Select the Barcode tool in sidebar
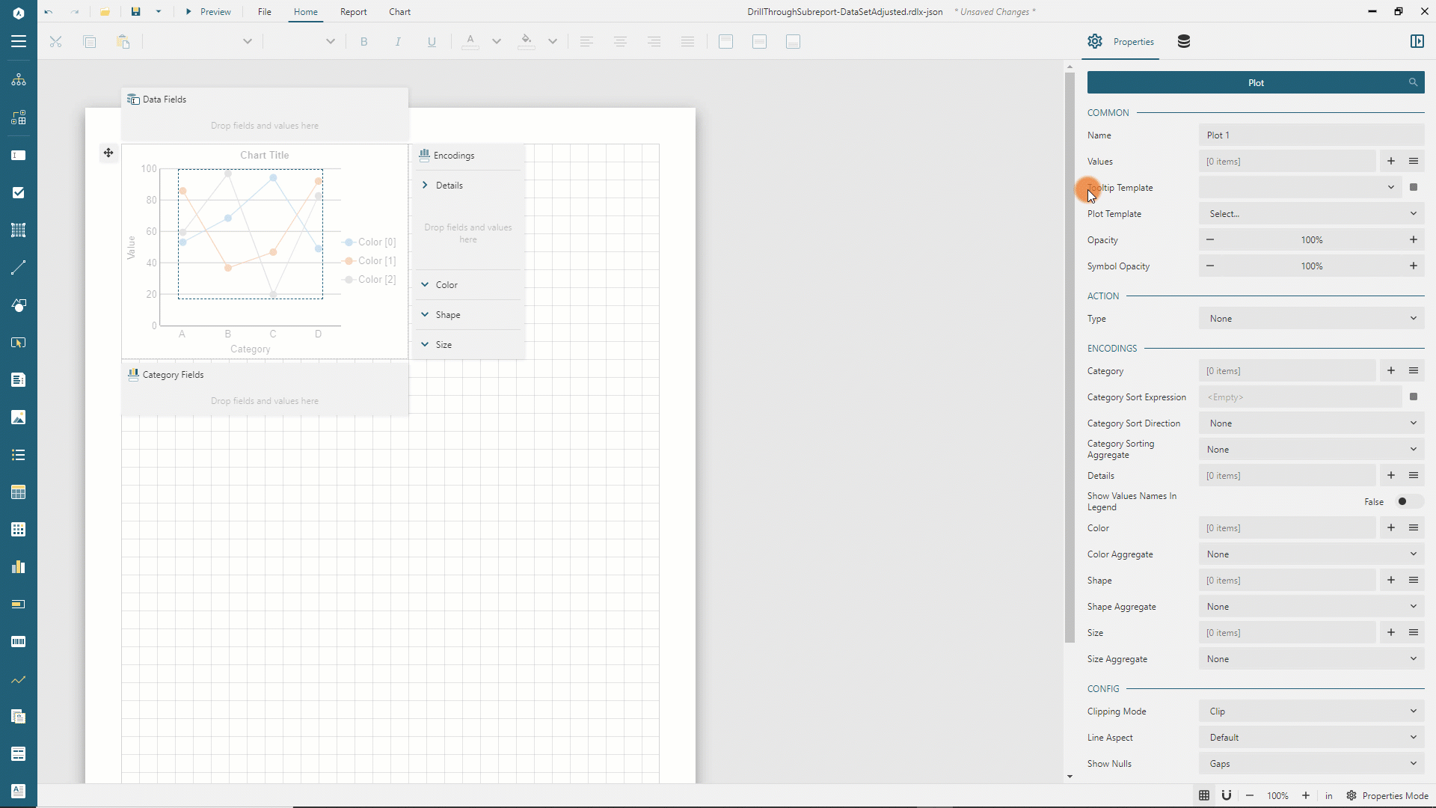 (x=19, y=641)
